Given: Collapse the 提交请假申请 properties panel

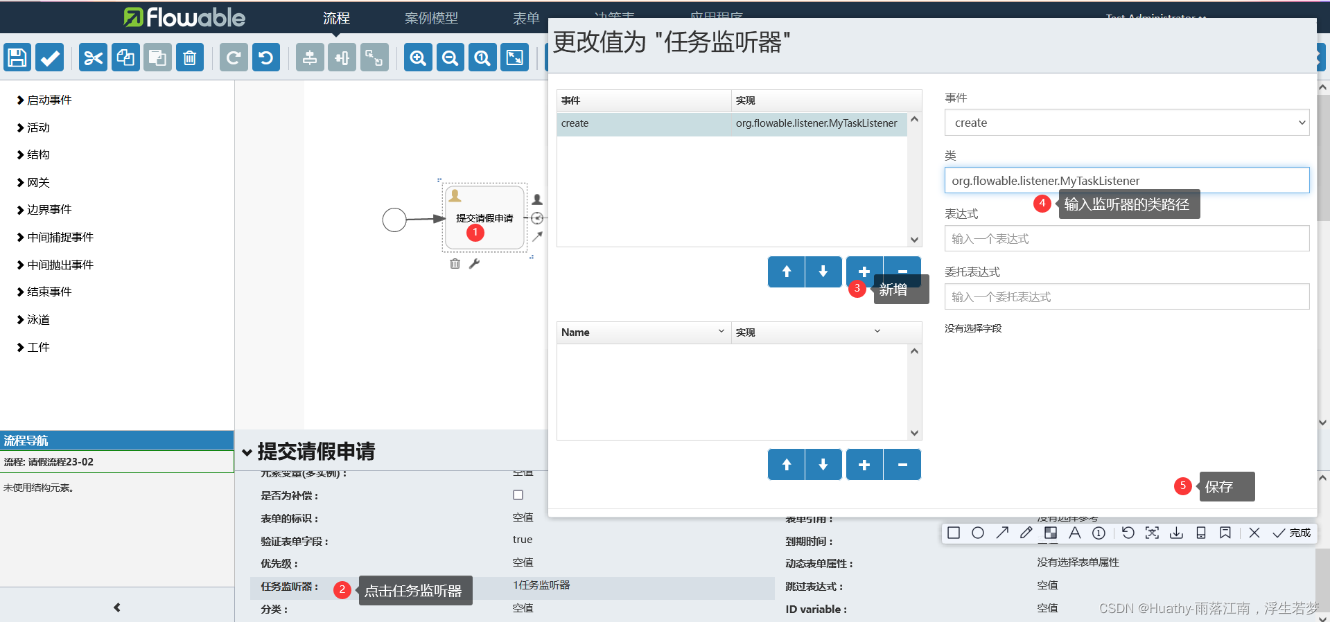Looking at the screenshot, I should (247, 452).
